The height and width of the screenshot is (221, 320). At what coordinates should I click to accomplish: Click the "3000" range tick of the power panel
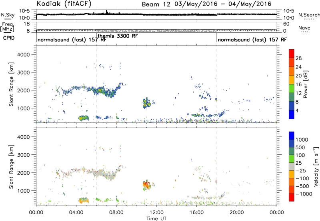pyautogui.click(x=24, y=73)
